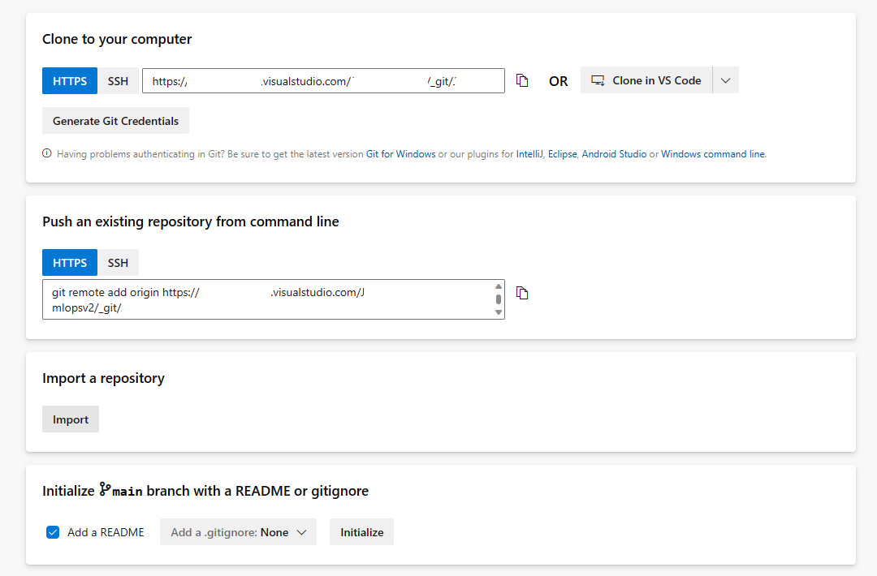Switch to SSH in clone section
Image resolution: width=877 pixels, height=576 pixels.
[x=118, y=80]
